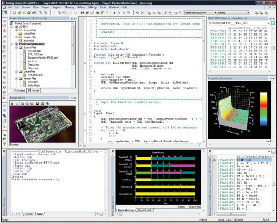Click the Find binoculars toolbar icon
Screen dimensions: 277x223
coord(82,13)
